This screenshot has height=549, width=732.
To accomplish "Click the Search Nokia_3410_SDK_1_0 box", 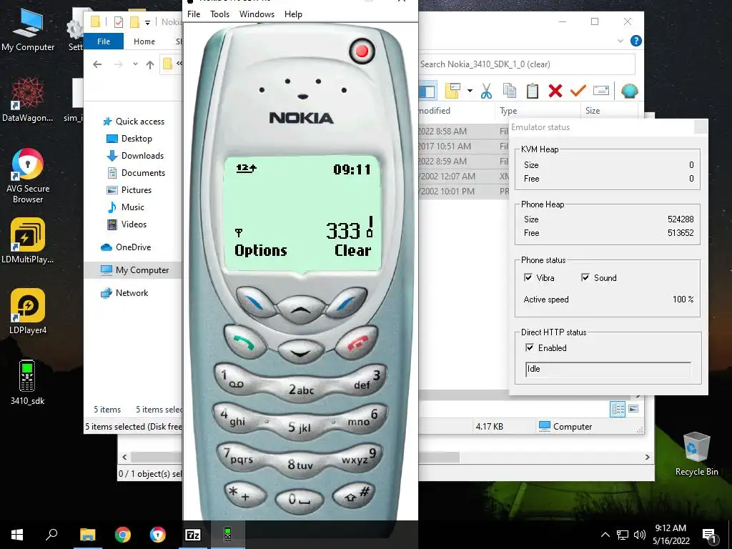I will pyautogui.click(x=527, y=64).
